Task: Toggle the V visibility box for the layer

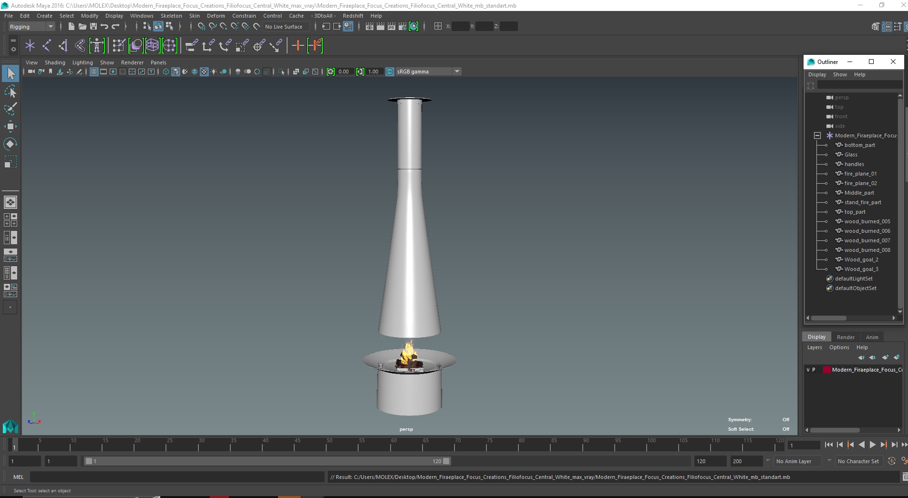Action: coord(808,370)
